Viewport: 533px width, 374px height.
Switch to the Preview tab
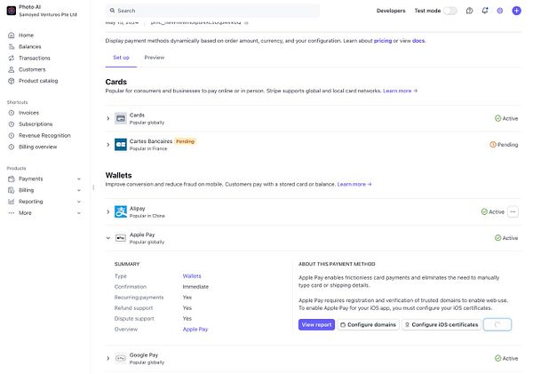pyautogui.click(x=154, y=57)
